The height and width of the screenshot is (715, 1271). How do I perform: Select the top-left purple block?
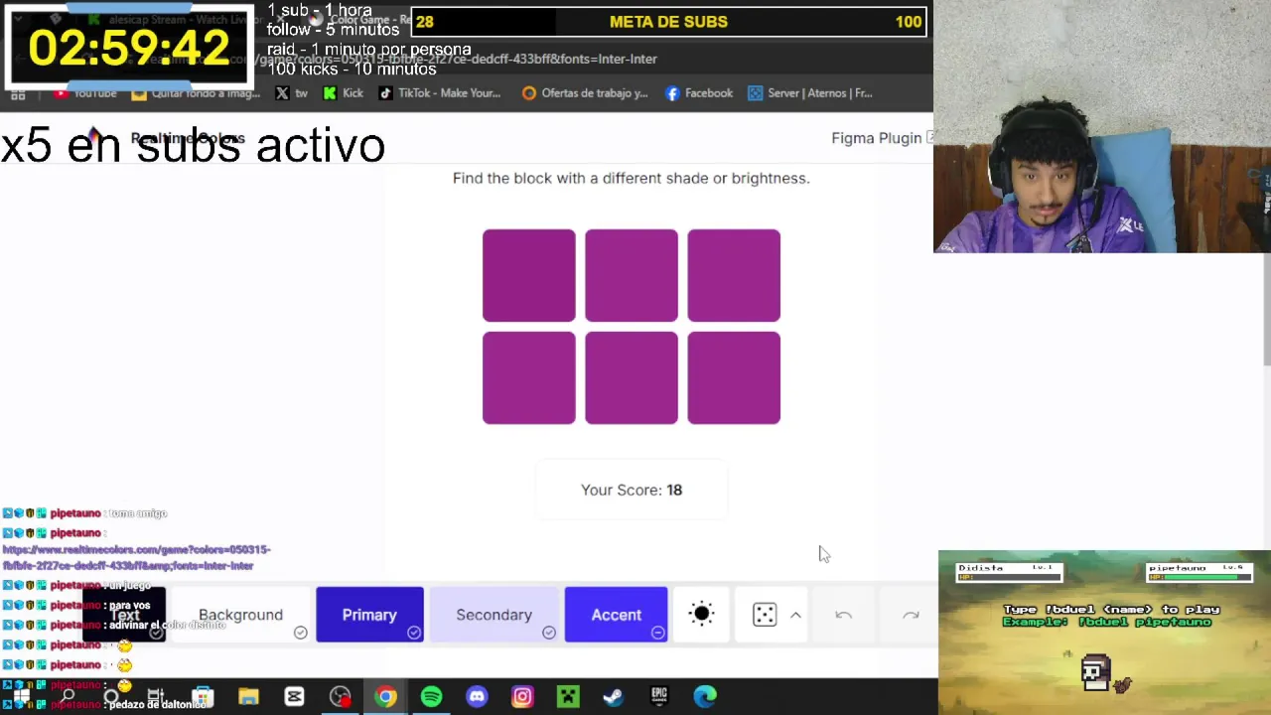[x=528, y=276]
